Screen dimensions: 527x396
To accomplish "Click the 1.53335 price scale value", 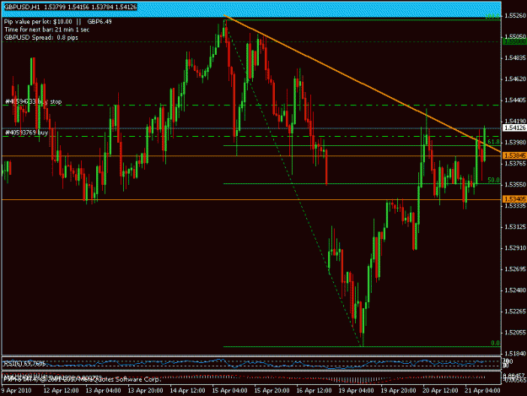I will [515, 206].
